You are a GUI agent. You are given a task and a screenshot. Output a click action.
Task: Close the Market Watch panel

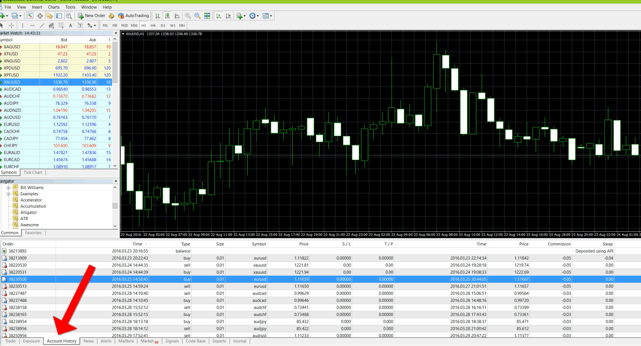[x=116, y=33]
